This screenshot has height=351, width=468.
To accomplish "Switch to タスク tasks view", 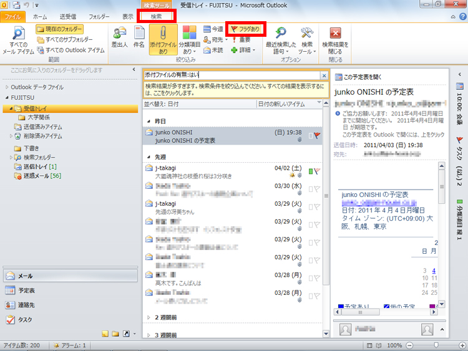I will click(71, 319).
